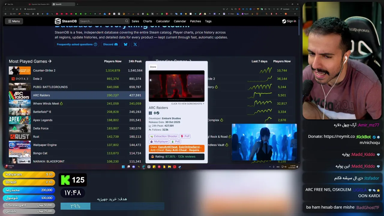This screenshot has width=384, height=216.
Task: Click the ARC Raiders logo thumbnail
Action: coord(19,95)
